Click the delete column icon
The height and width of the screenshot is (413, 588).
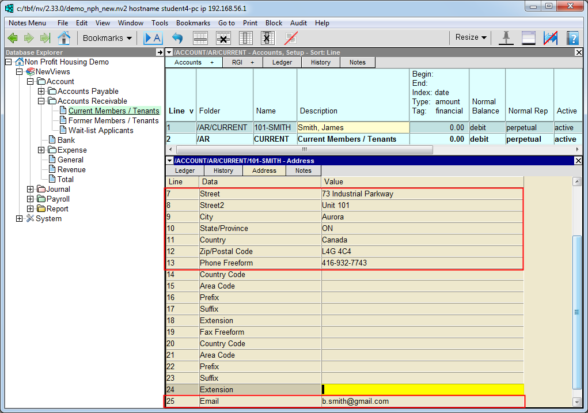267,38
